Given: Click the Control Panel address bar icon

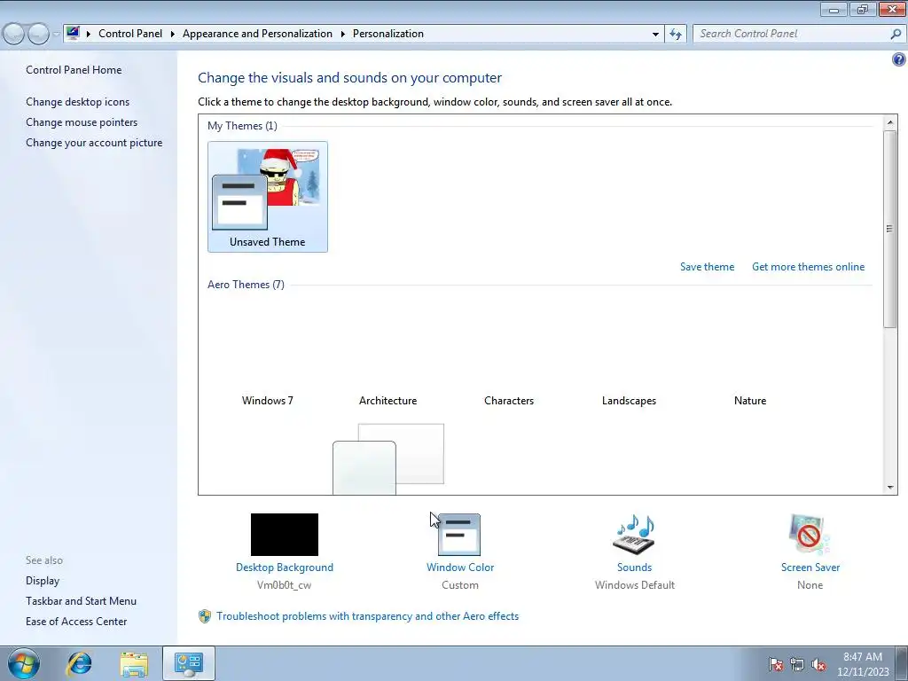Looking at the screenshot, I should coord(73,33).
